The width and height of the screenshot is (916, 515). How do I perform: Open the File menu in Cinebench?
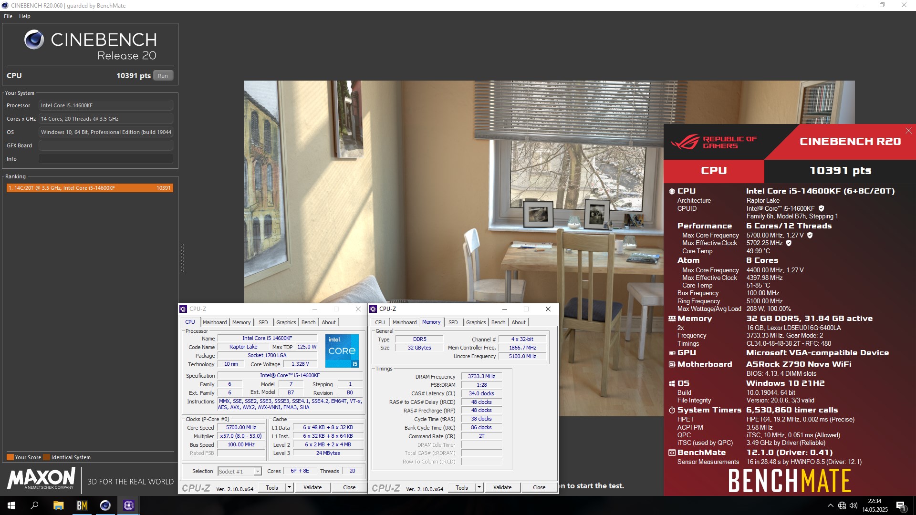tap(8, 16)
